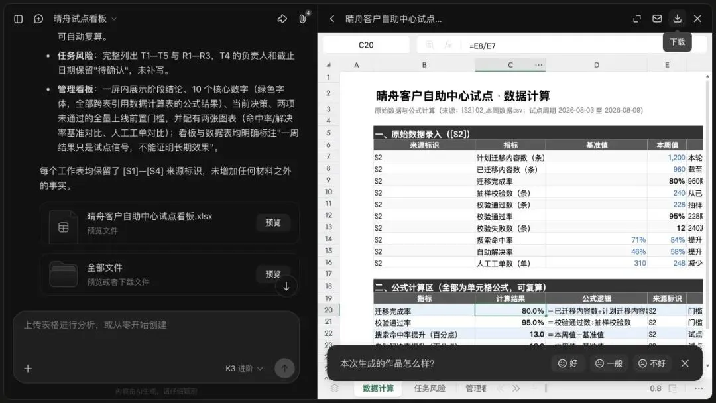Screen dimensions: 716x403
Task: Open the sheet list layers icon
Action: 335,388
